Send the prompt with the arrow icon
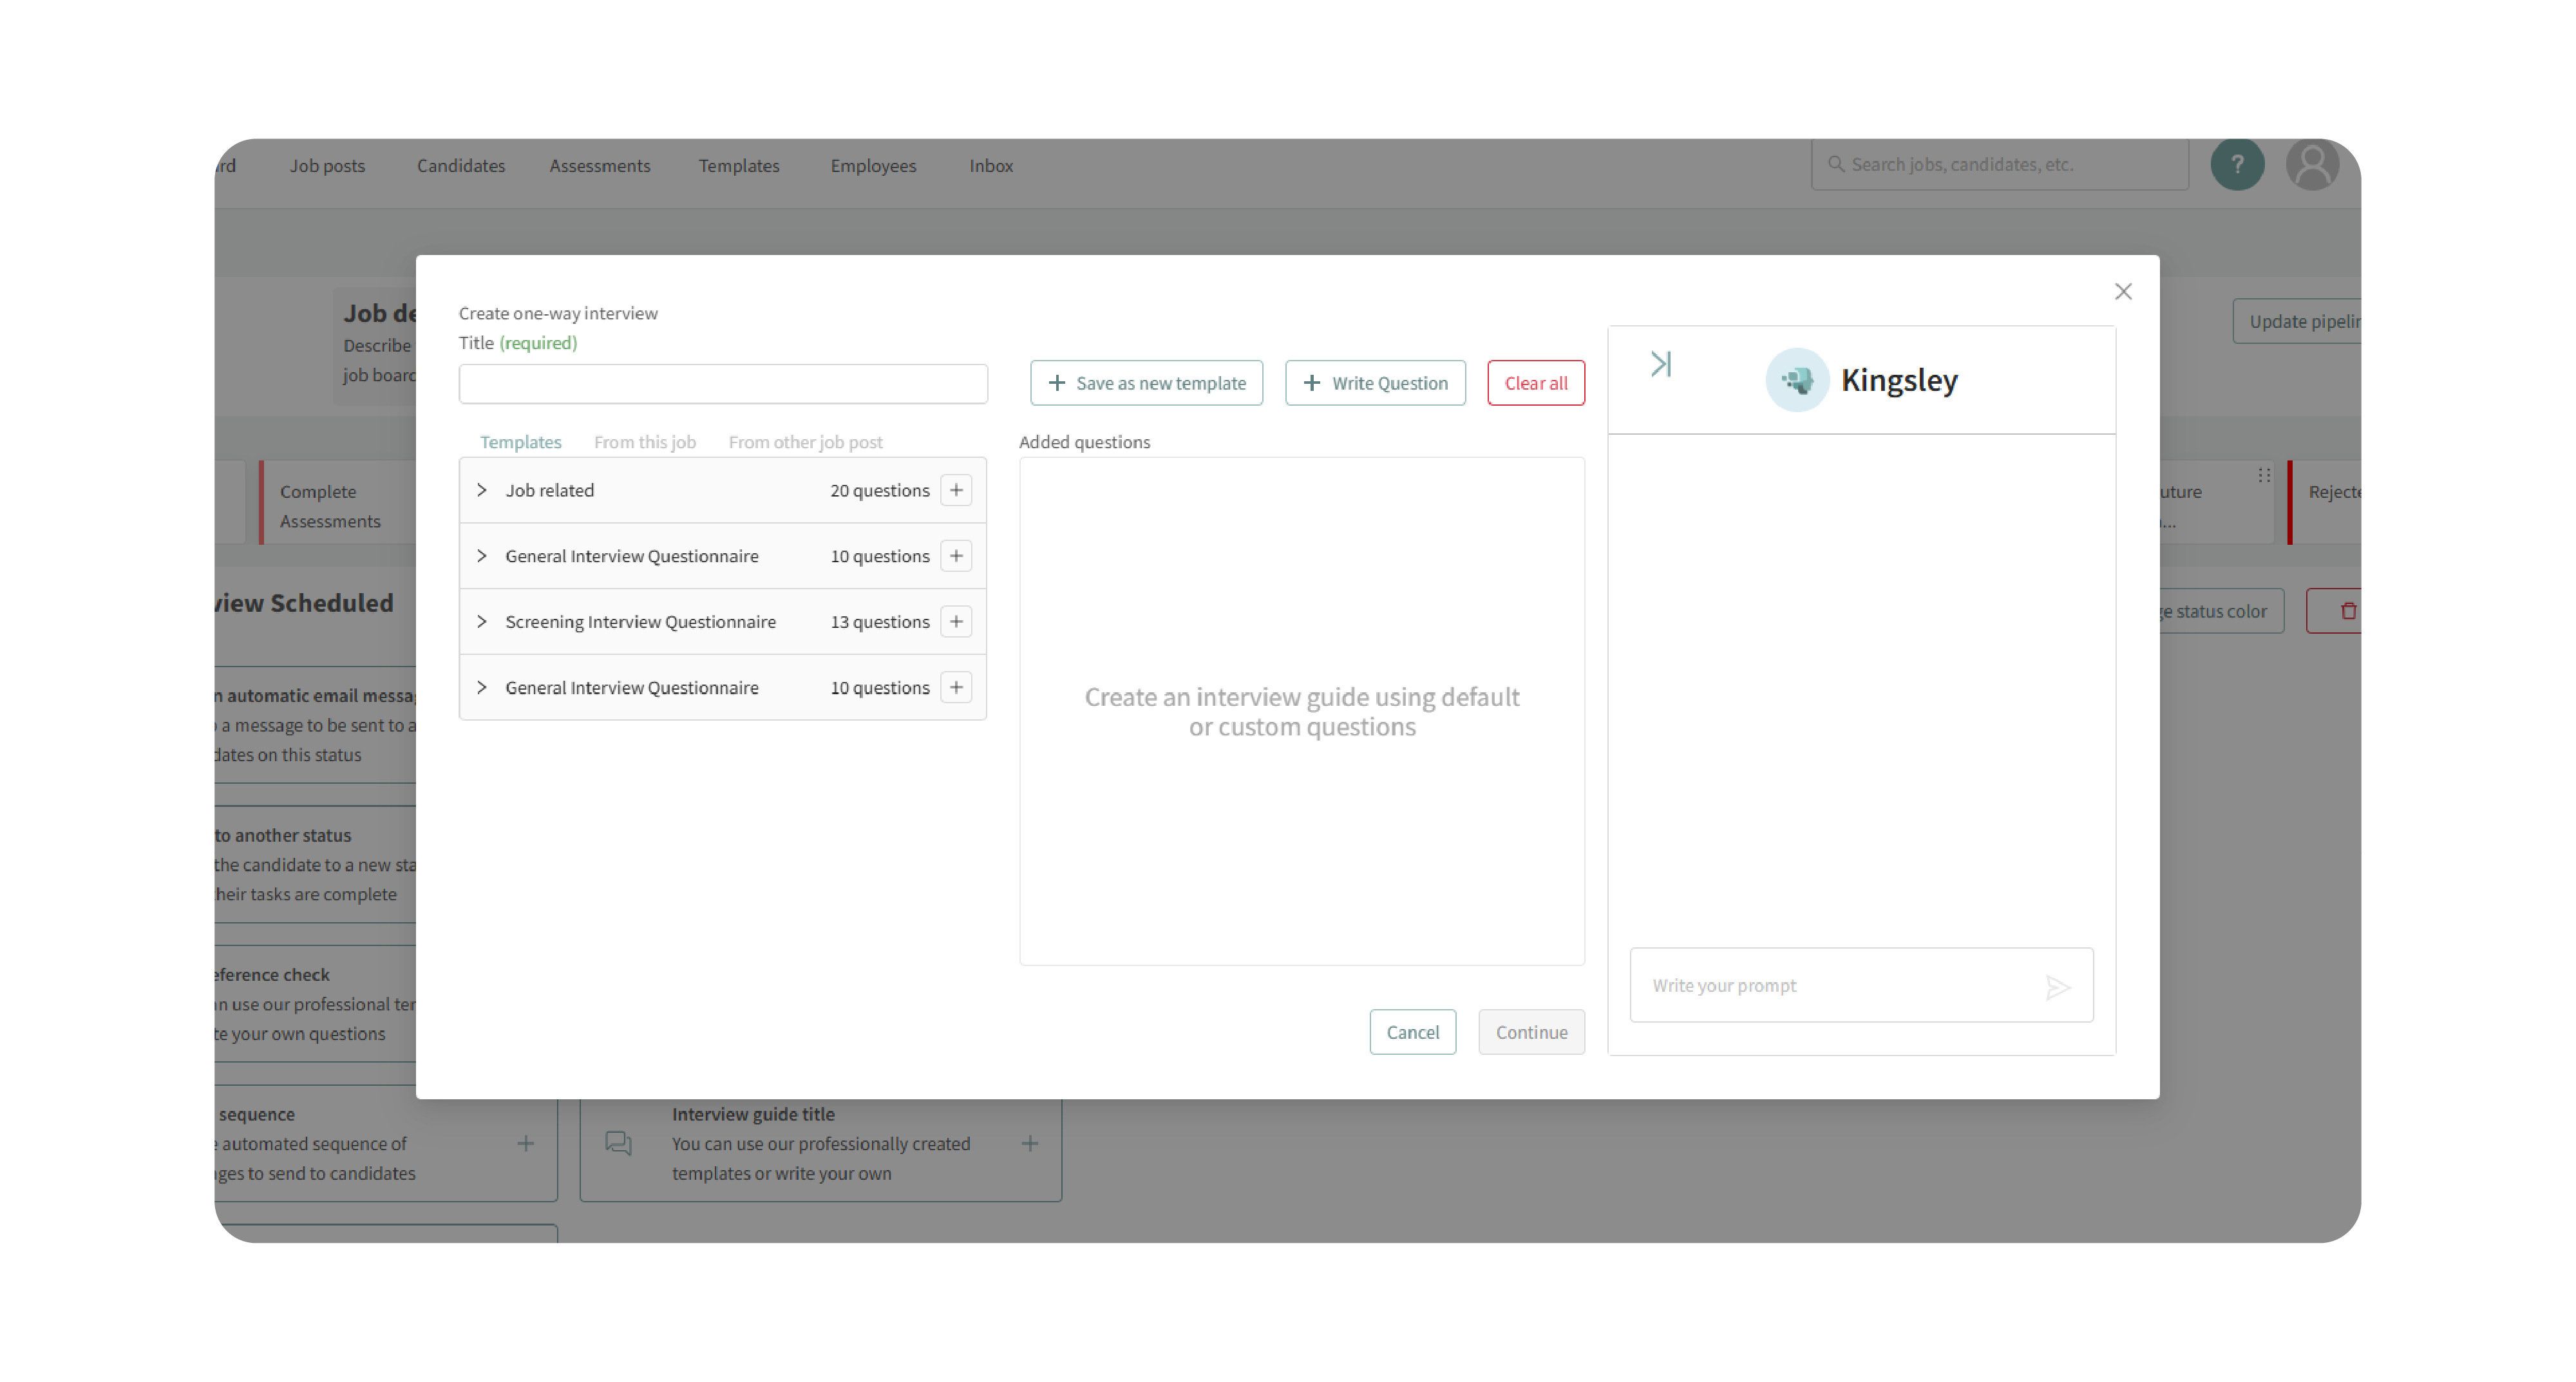Viewport: 2576px width, 1382px height. [2057, 987]
